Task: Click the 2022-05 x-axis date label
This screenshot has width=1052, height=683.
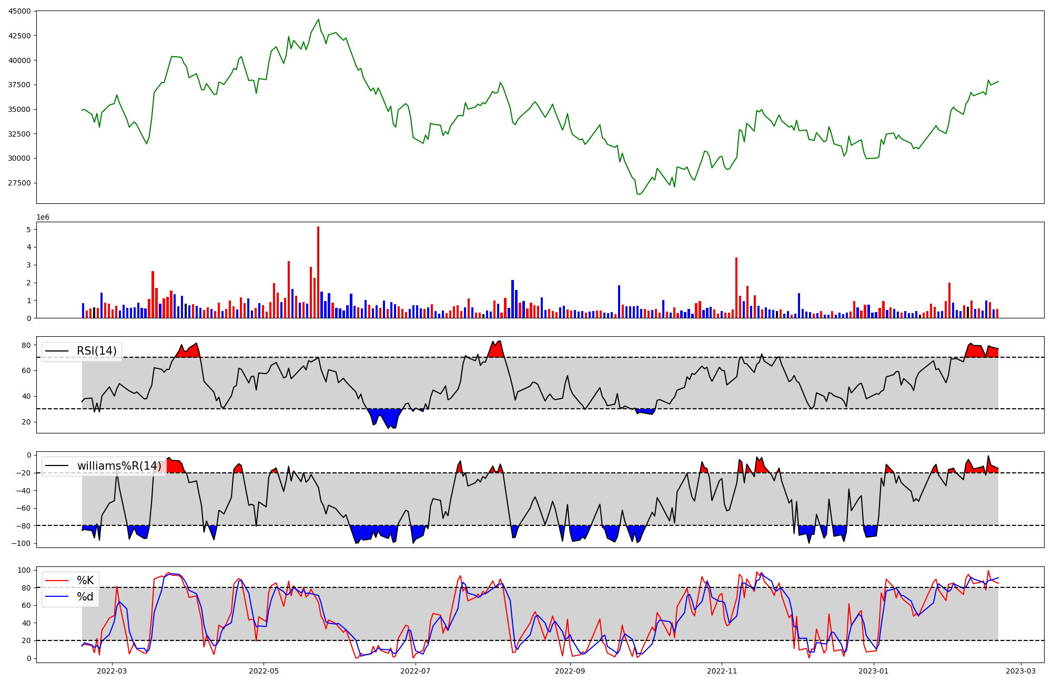Action: [264, 671]
